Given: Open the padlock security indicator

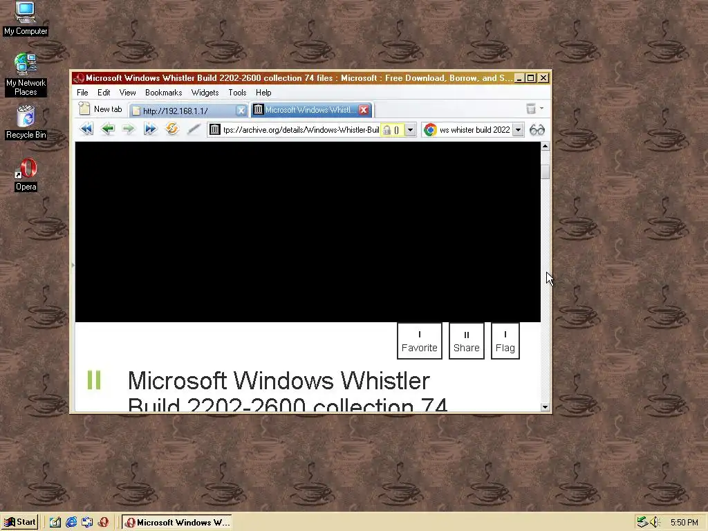Looking at the screenshot, I should coord(391,130).
